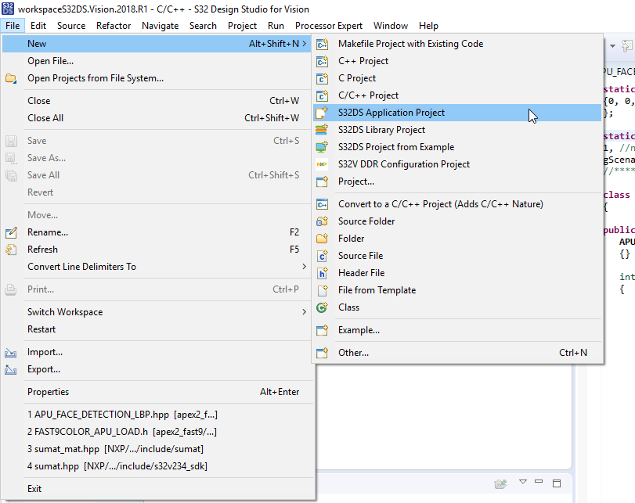Expand the New submenu arrow
The image size is (635, 503).
(304, 44)
